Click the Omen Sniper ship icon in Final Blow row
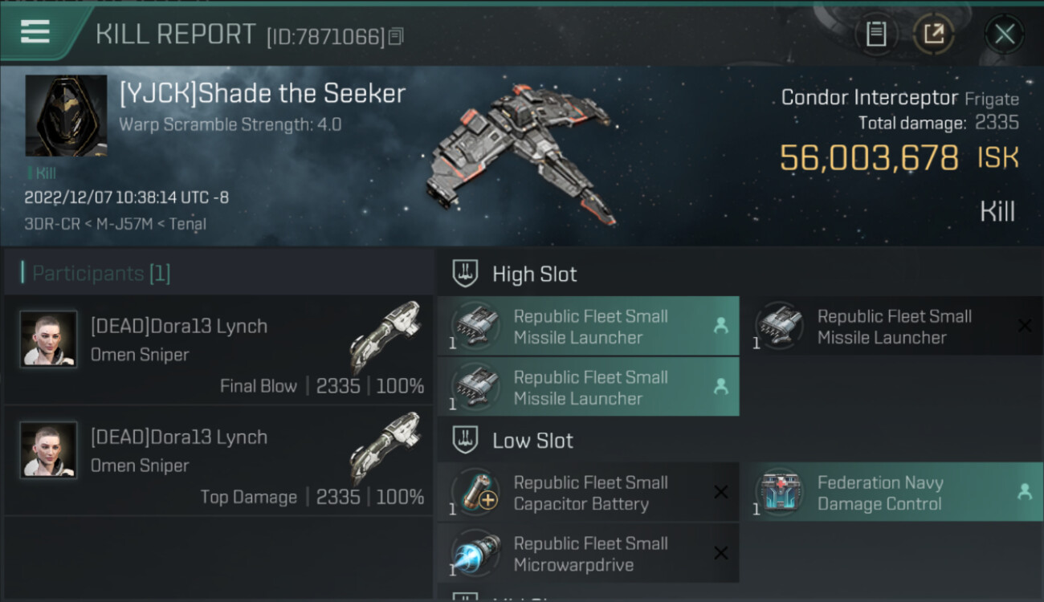 click(x=386, y=336)
